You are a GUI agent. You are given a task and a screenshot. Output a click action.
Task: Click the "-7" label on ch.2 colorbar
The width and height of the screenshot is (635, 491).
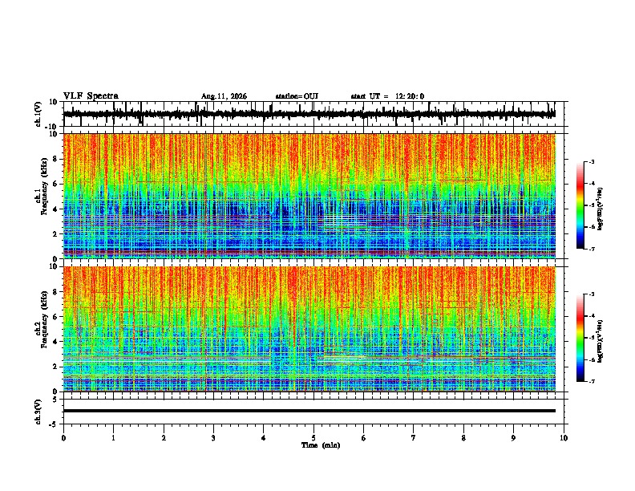pyautogui.click(x=591, y=382)
